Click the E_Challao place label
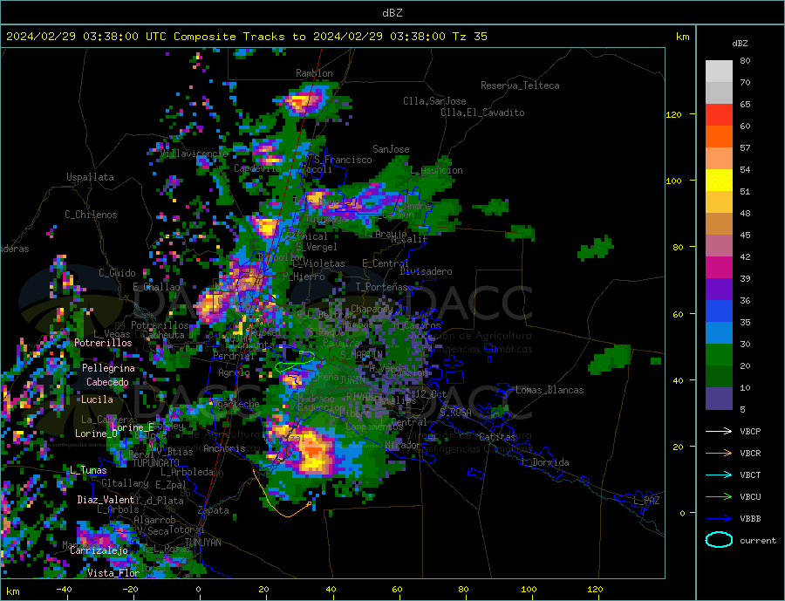 click(x=156, y=287)
